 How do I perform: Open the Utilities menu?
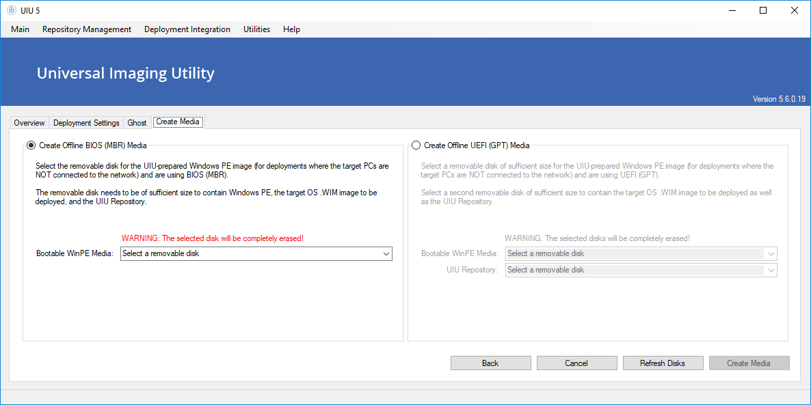(256, 29)
